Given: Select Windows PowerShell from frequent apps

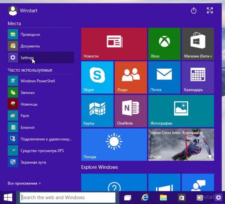Looking at the screenshot, I should point(40,81).
